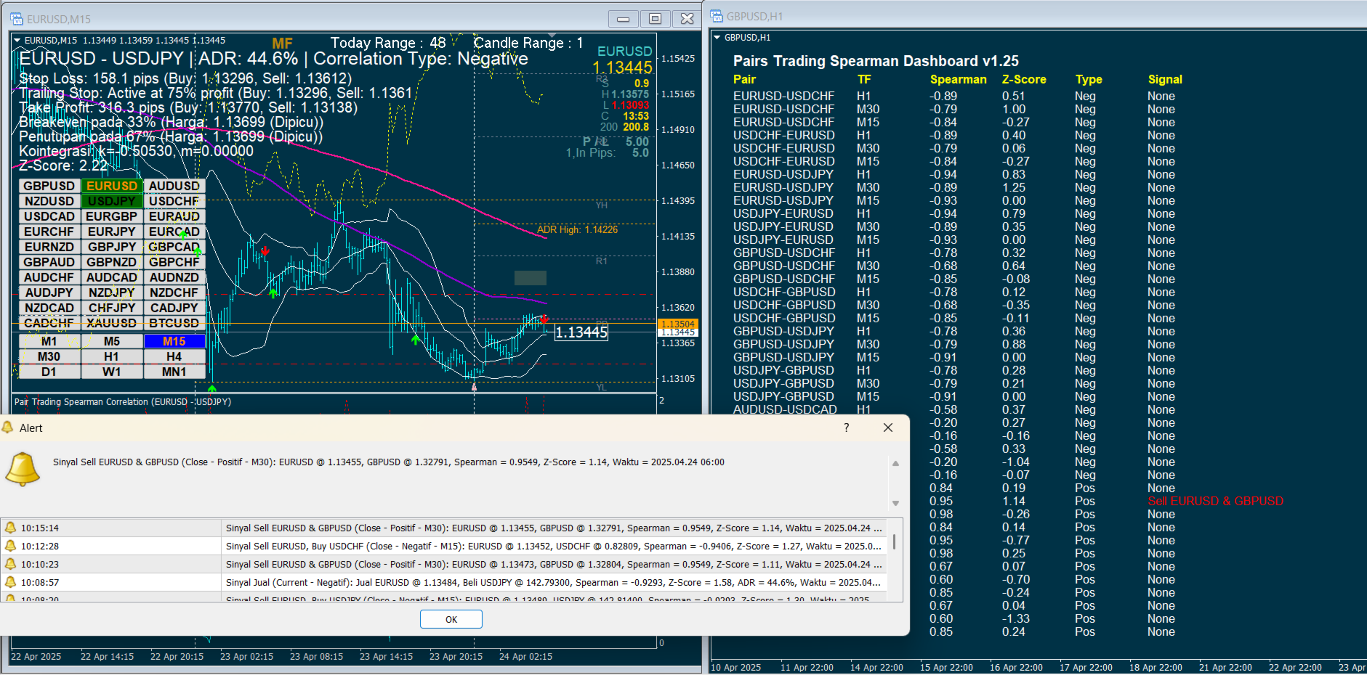Click the bell icon beside the 10:10:23 alert
1367x675 pixels.
[x=12, y=563]
